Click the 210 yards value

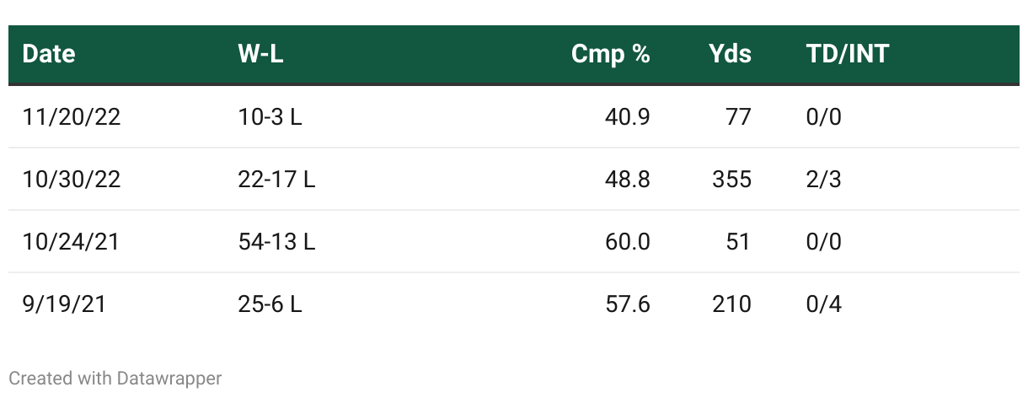(730, 304)
